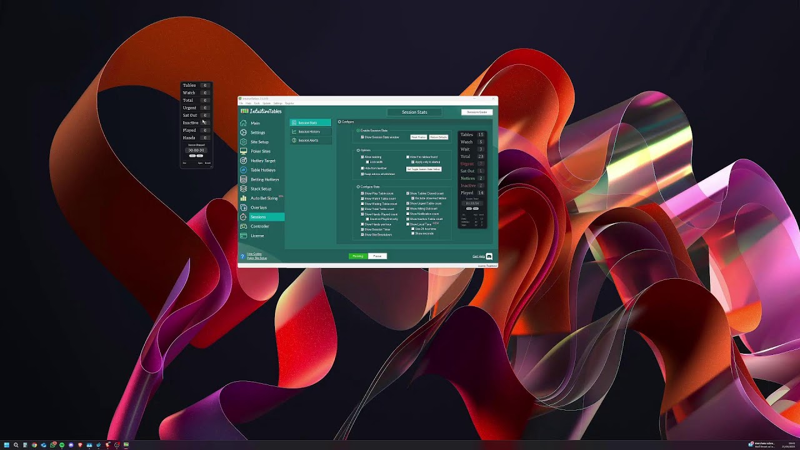The height and width of the screenshot is (450, 800).
Task: Open the Stack Setup layers icon
Action: pyautogui.click(x=243, y=189)
